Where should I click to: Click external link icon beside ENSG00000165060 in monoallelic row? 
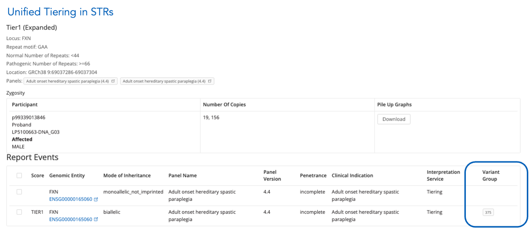coord(96,199)
